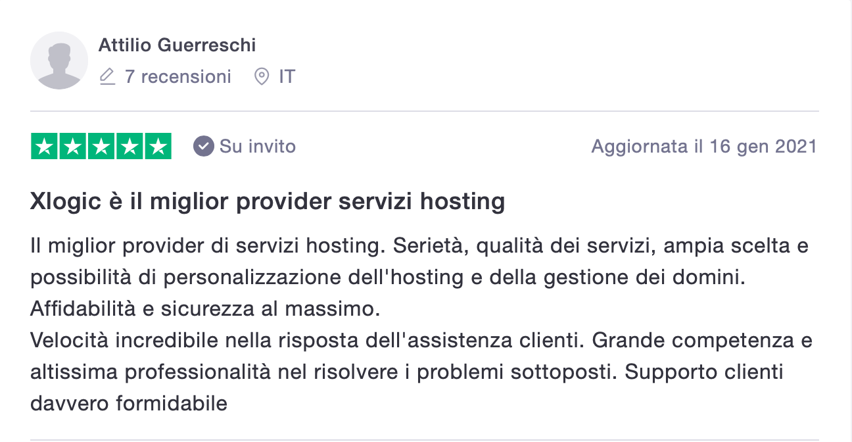Click the sentence about Velocità incredibile nella risposta
The image size is (852, 442).
[309, 341]
